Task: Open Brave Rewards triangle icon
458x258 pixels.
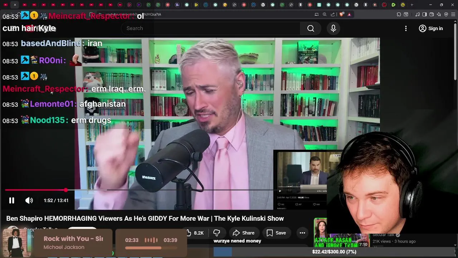Action: [x=349, y=14]
